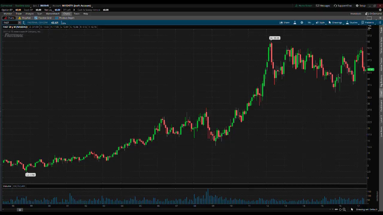Open chart settings gear in chart toolbar
This screenshot has width=383, height=215.
pyautogui.click(x=302, y=23)
